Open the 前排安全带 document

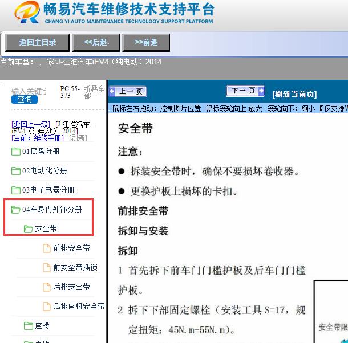coord(71,248)
